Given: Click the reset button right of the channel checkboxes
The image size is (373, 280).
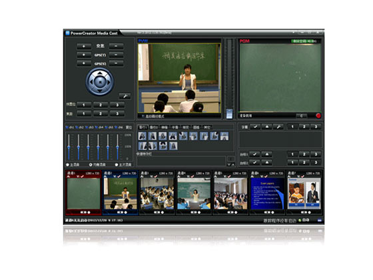Looking at the screenshot, I should pyautogui.click(x=129, y=127).
